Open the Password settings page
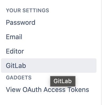The image size is (106, 105). (x=21, y=22)
